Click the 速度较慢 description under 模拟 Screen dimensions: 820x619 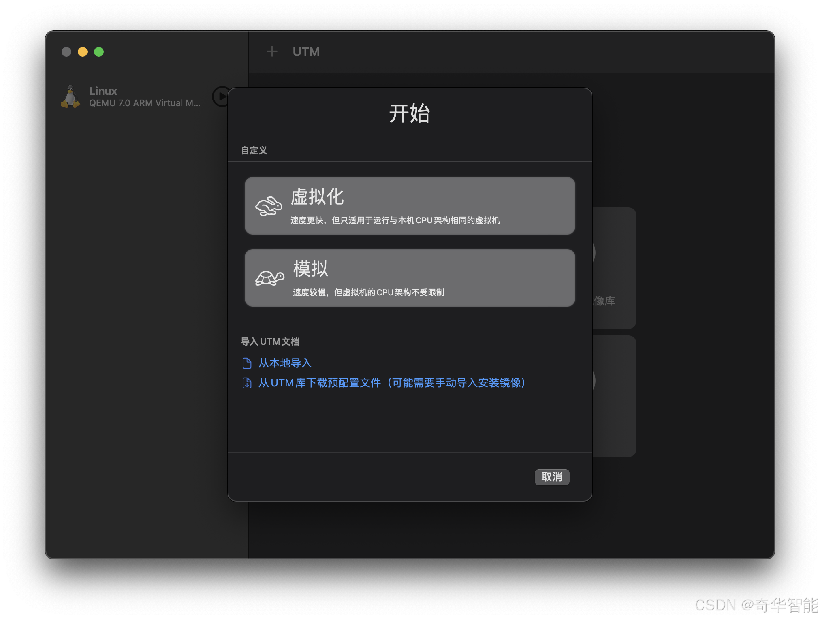(x=368, y=292)
